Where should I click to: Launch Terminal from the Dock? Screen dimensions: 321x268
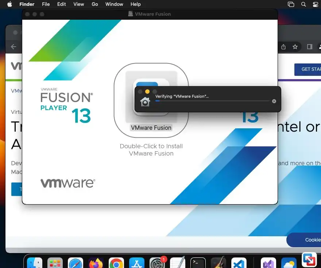tap(198, 263)
